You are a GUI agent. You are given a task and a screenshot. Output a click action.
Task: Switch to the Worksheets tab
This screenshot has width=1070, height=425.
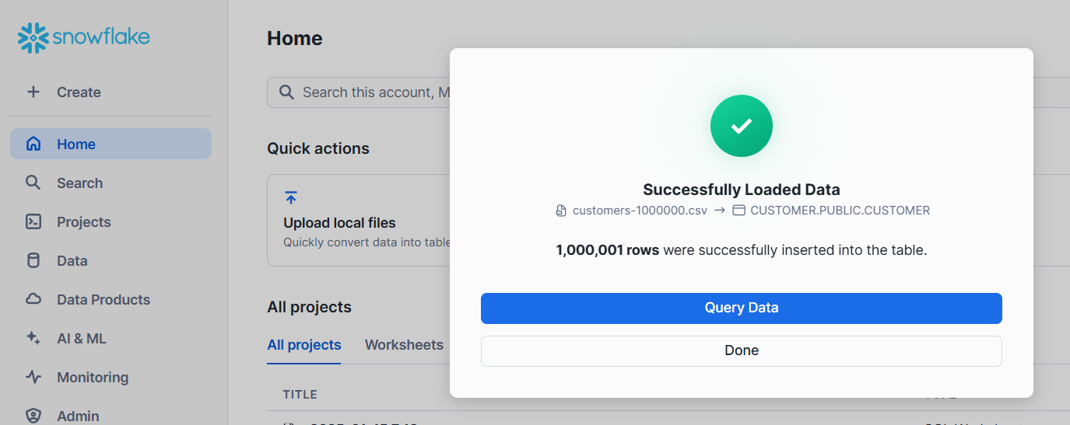(404, 345)
